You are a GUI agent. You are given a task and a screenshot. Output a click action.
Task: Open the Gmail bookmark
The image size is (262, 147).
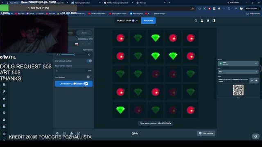(40, 13)
